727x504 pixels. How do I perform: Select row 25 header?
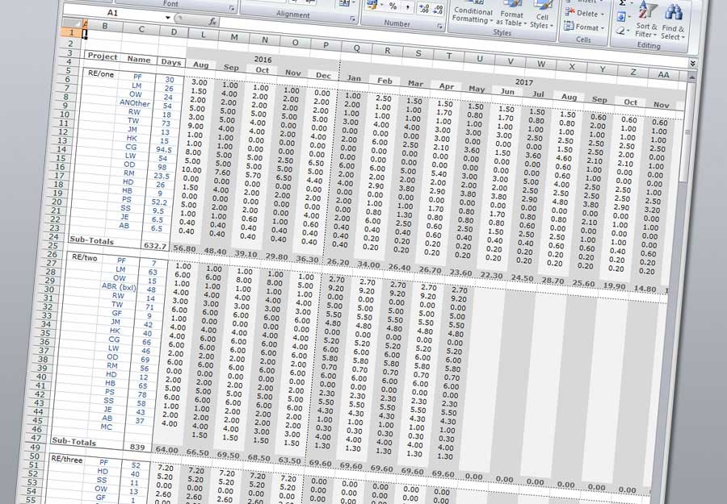click(x=54, y=245)
